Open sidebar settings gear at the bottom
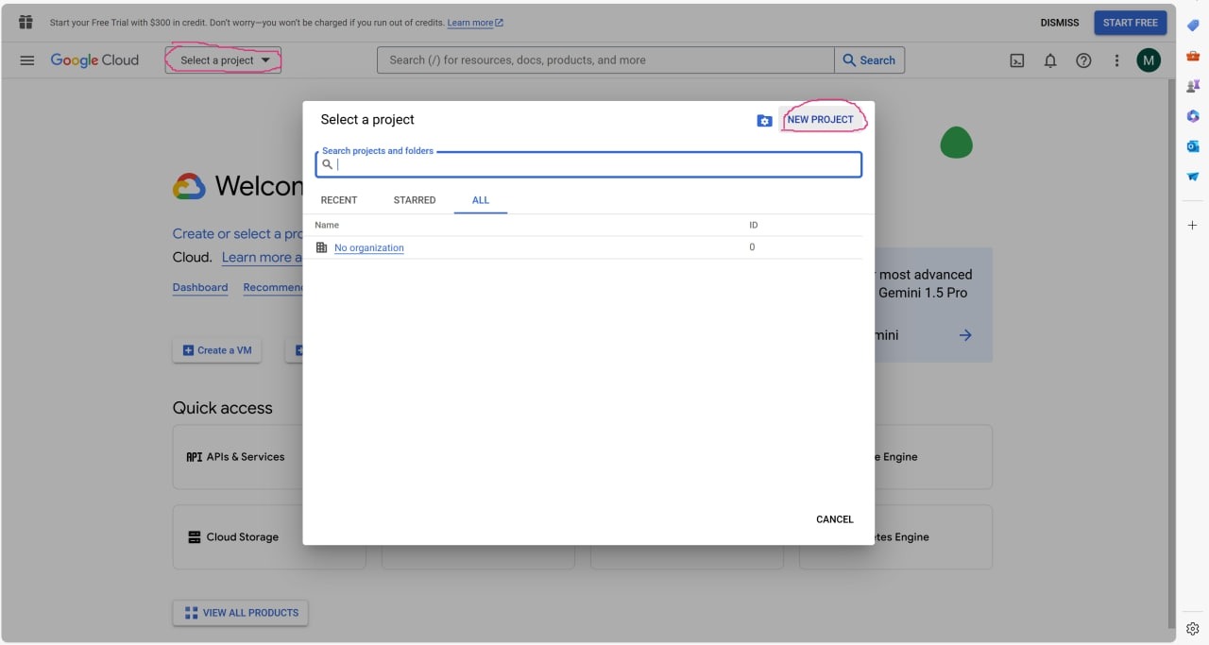Image resolution: width=1209 pixels, height=645 pixels. click(x=1193, y=629)
